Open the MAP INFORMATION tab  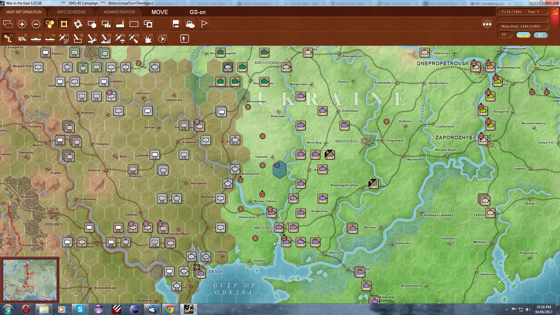click(24, 12)
